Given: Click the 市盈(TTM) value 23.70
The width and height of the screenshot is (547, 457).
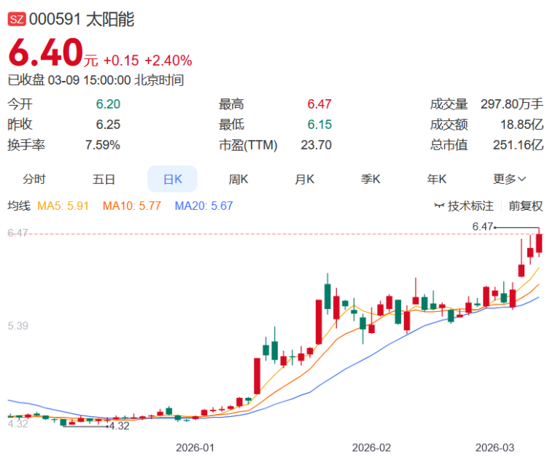Looking at the screenshot, I should tap(316, 144).
